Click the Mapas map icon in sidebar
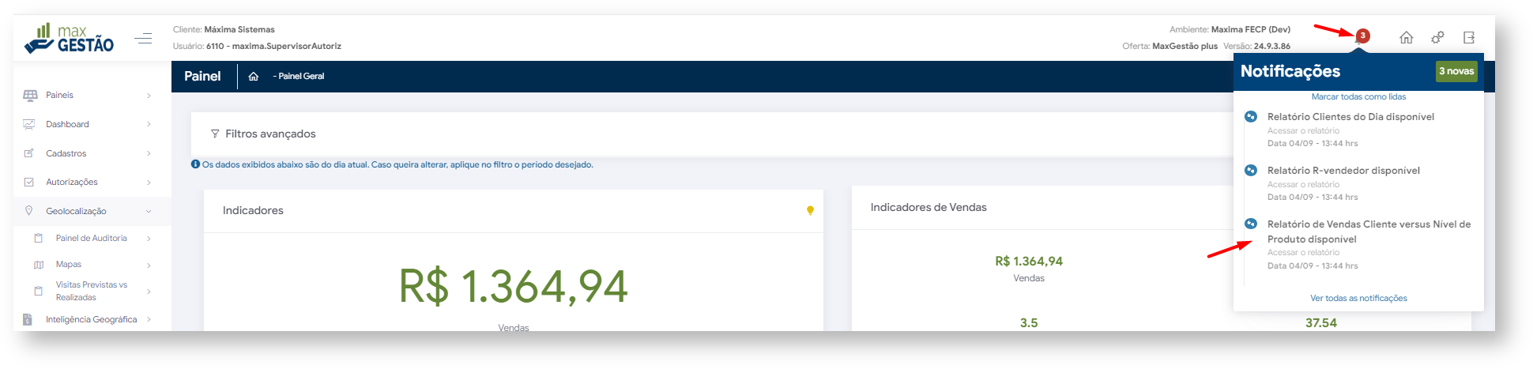 (39, 265)
